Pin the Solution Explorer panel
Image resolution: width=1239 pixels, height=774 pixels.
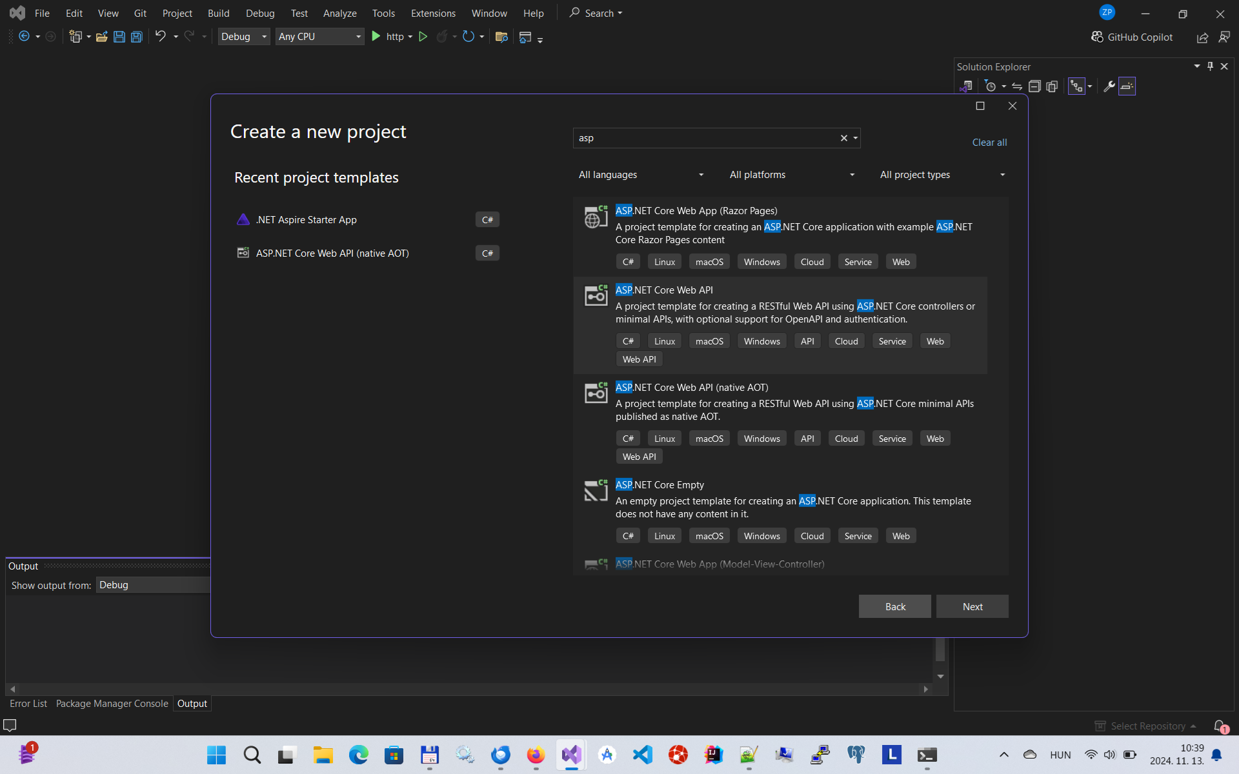click(x=1211, y=66)
